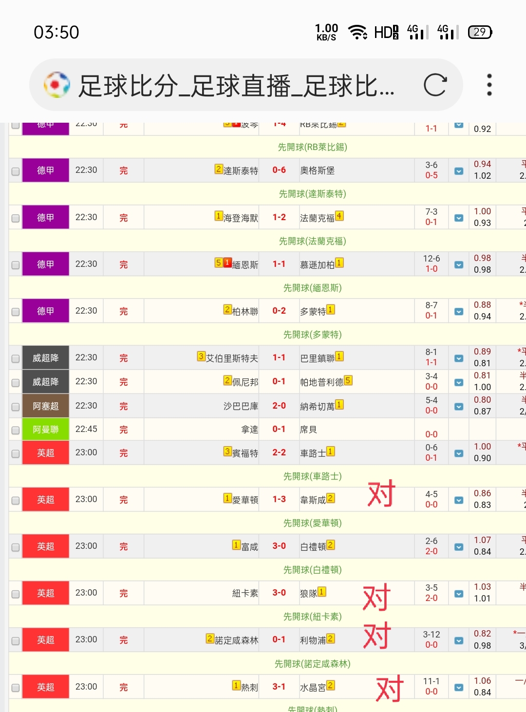Image resolution: width=526 pixels, height=712 pixels.
Task: Expand odds dropdown for 緬恩斯 match
Action: tap(459, 264)
